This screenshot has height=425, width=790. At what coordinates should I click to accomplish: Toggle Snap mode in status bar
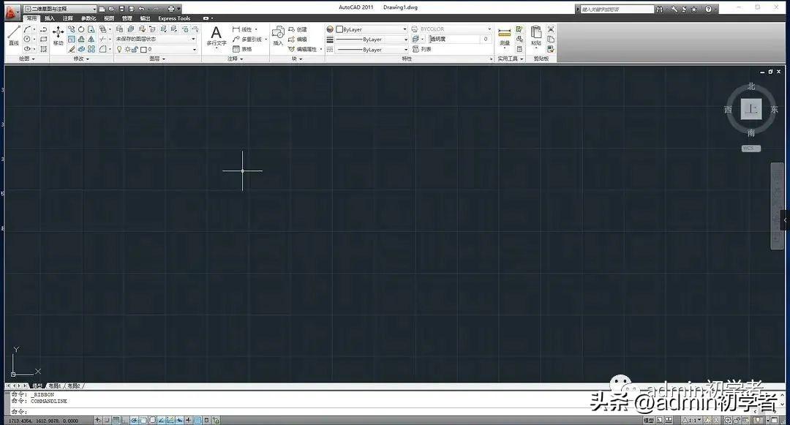tap(107, 420)
